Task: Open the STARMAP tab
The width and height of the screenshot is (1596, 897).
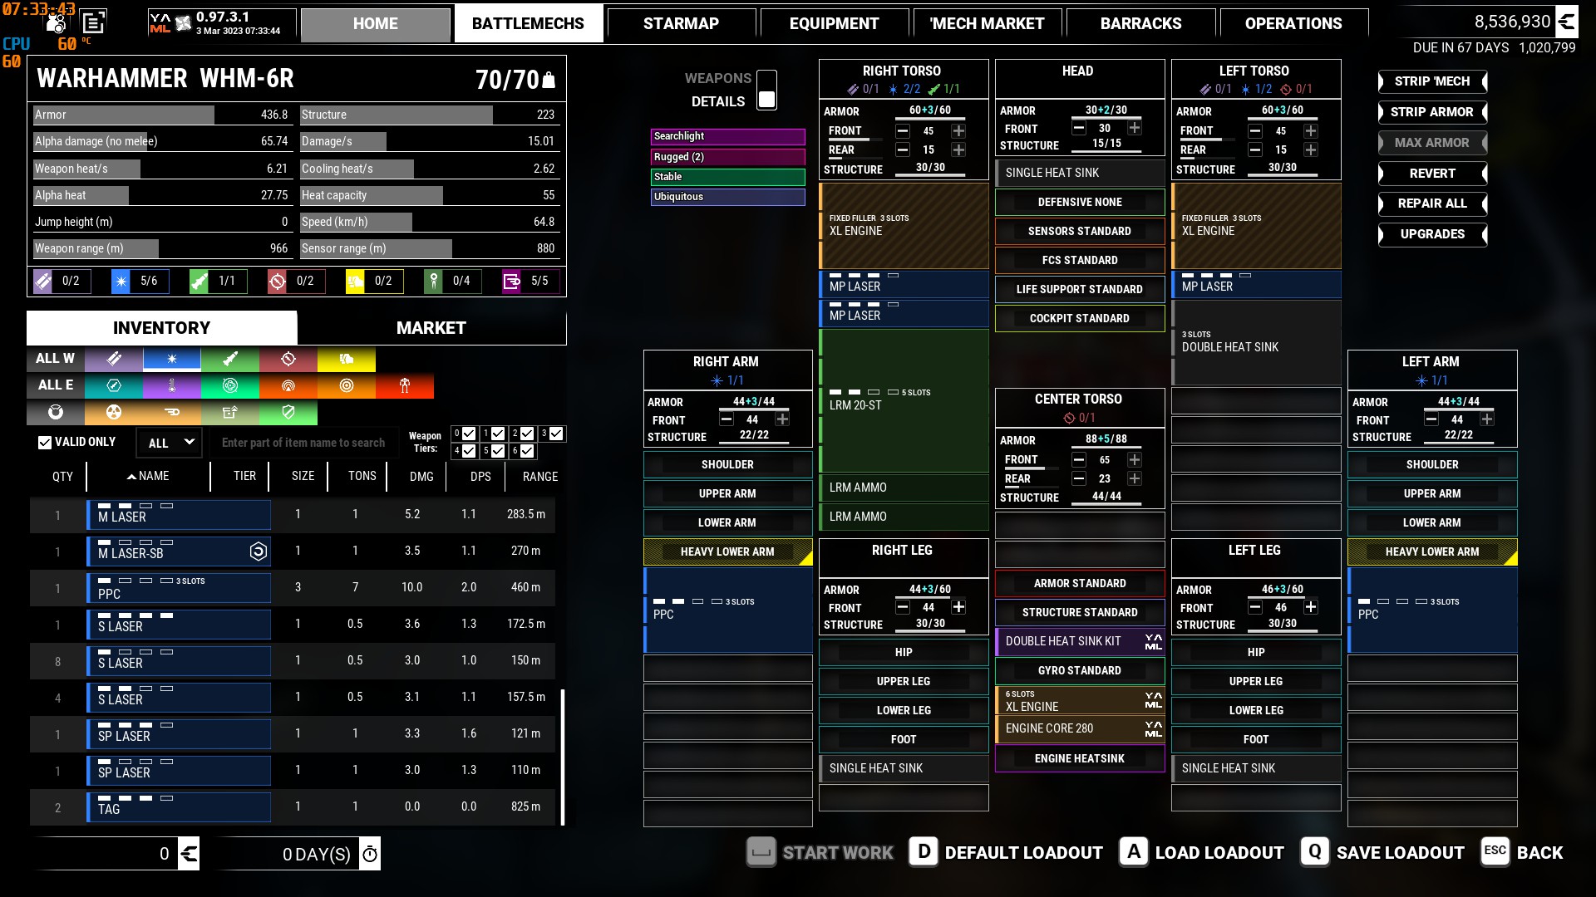Action: (x=681, y=24)
